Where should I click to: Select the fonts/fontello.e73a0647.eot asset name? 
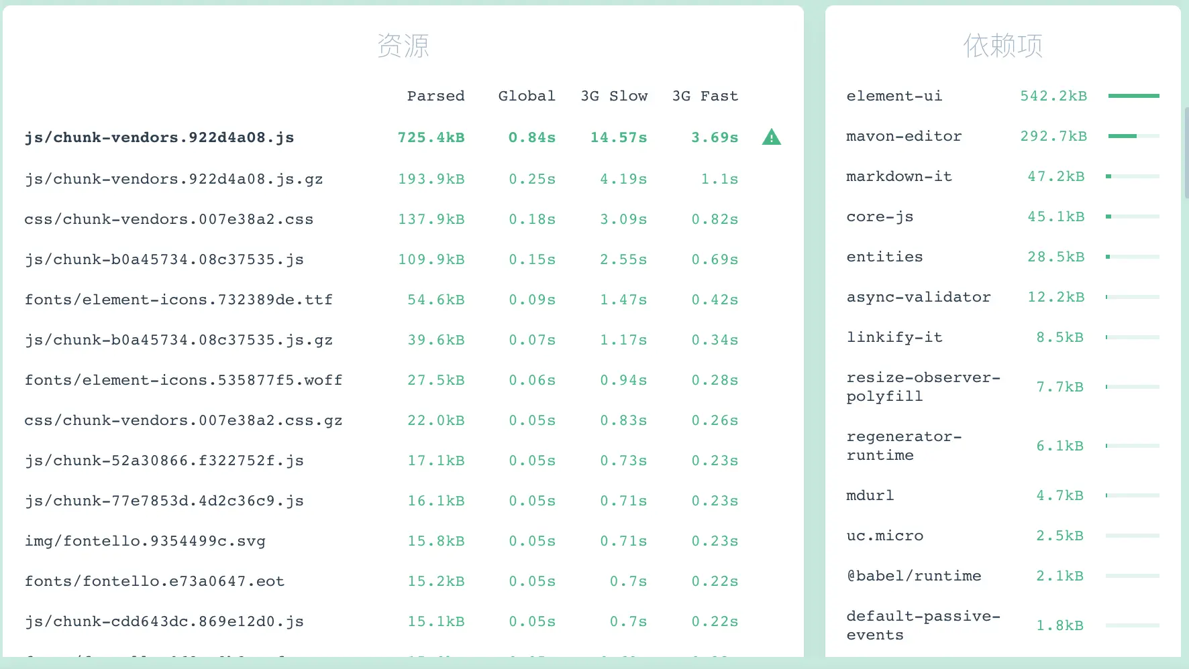pos(154,581)
